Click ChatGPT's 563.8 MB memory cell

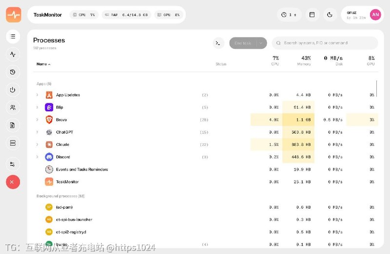(x=298, y=132)
